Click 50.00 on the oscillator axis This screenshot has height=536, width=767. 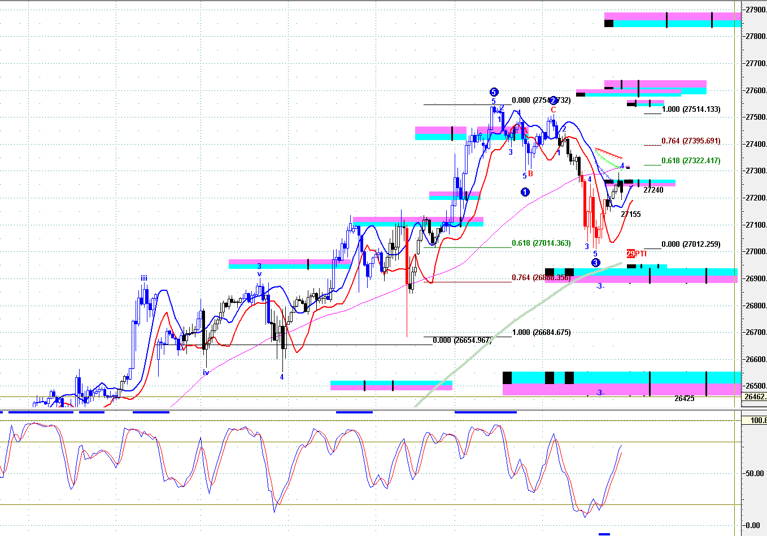755,473
